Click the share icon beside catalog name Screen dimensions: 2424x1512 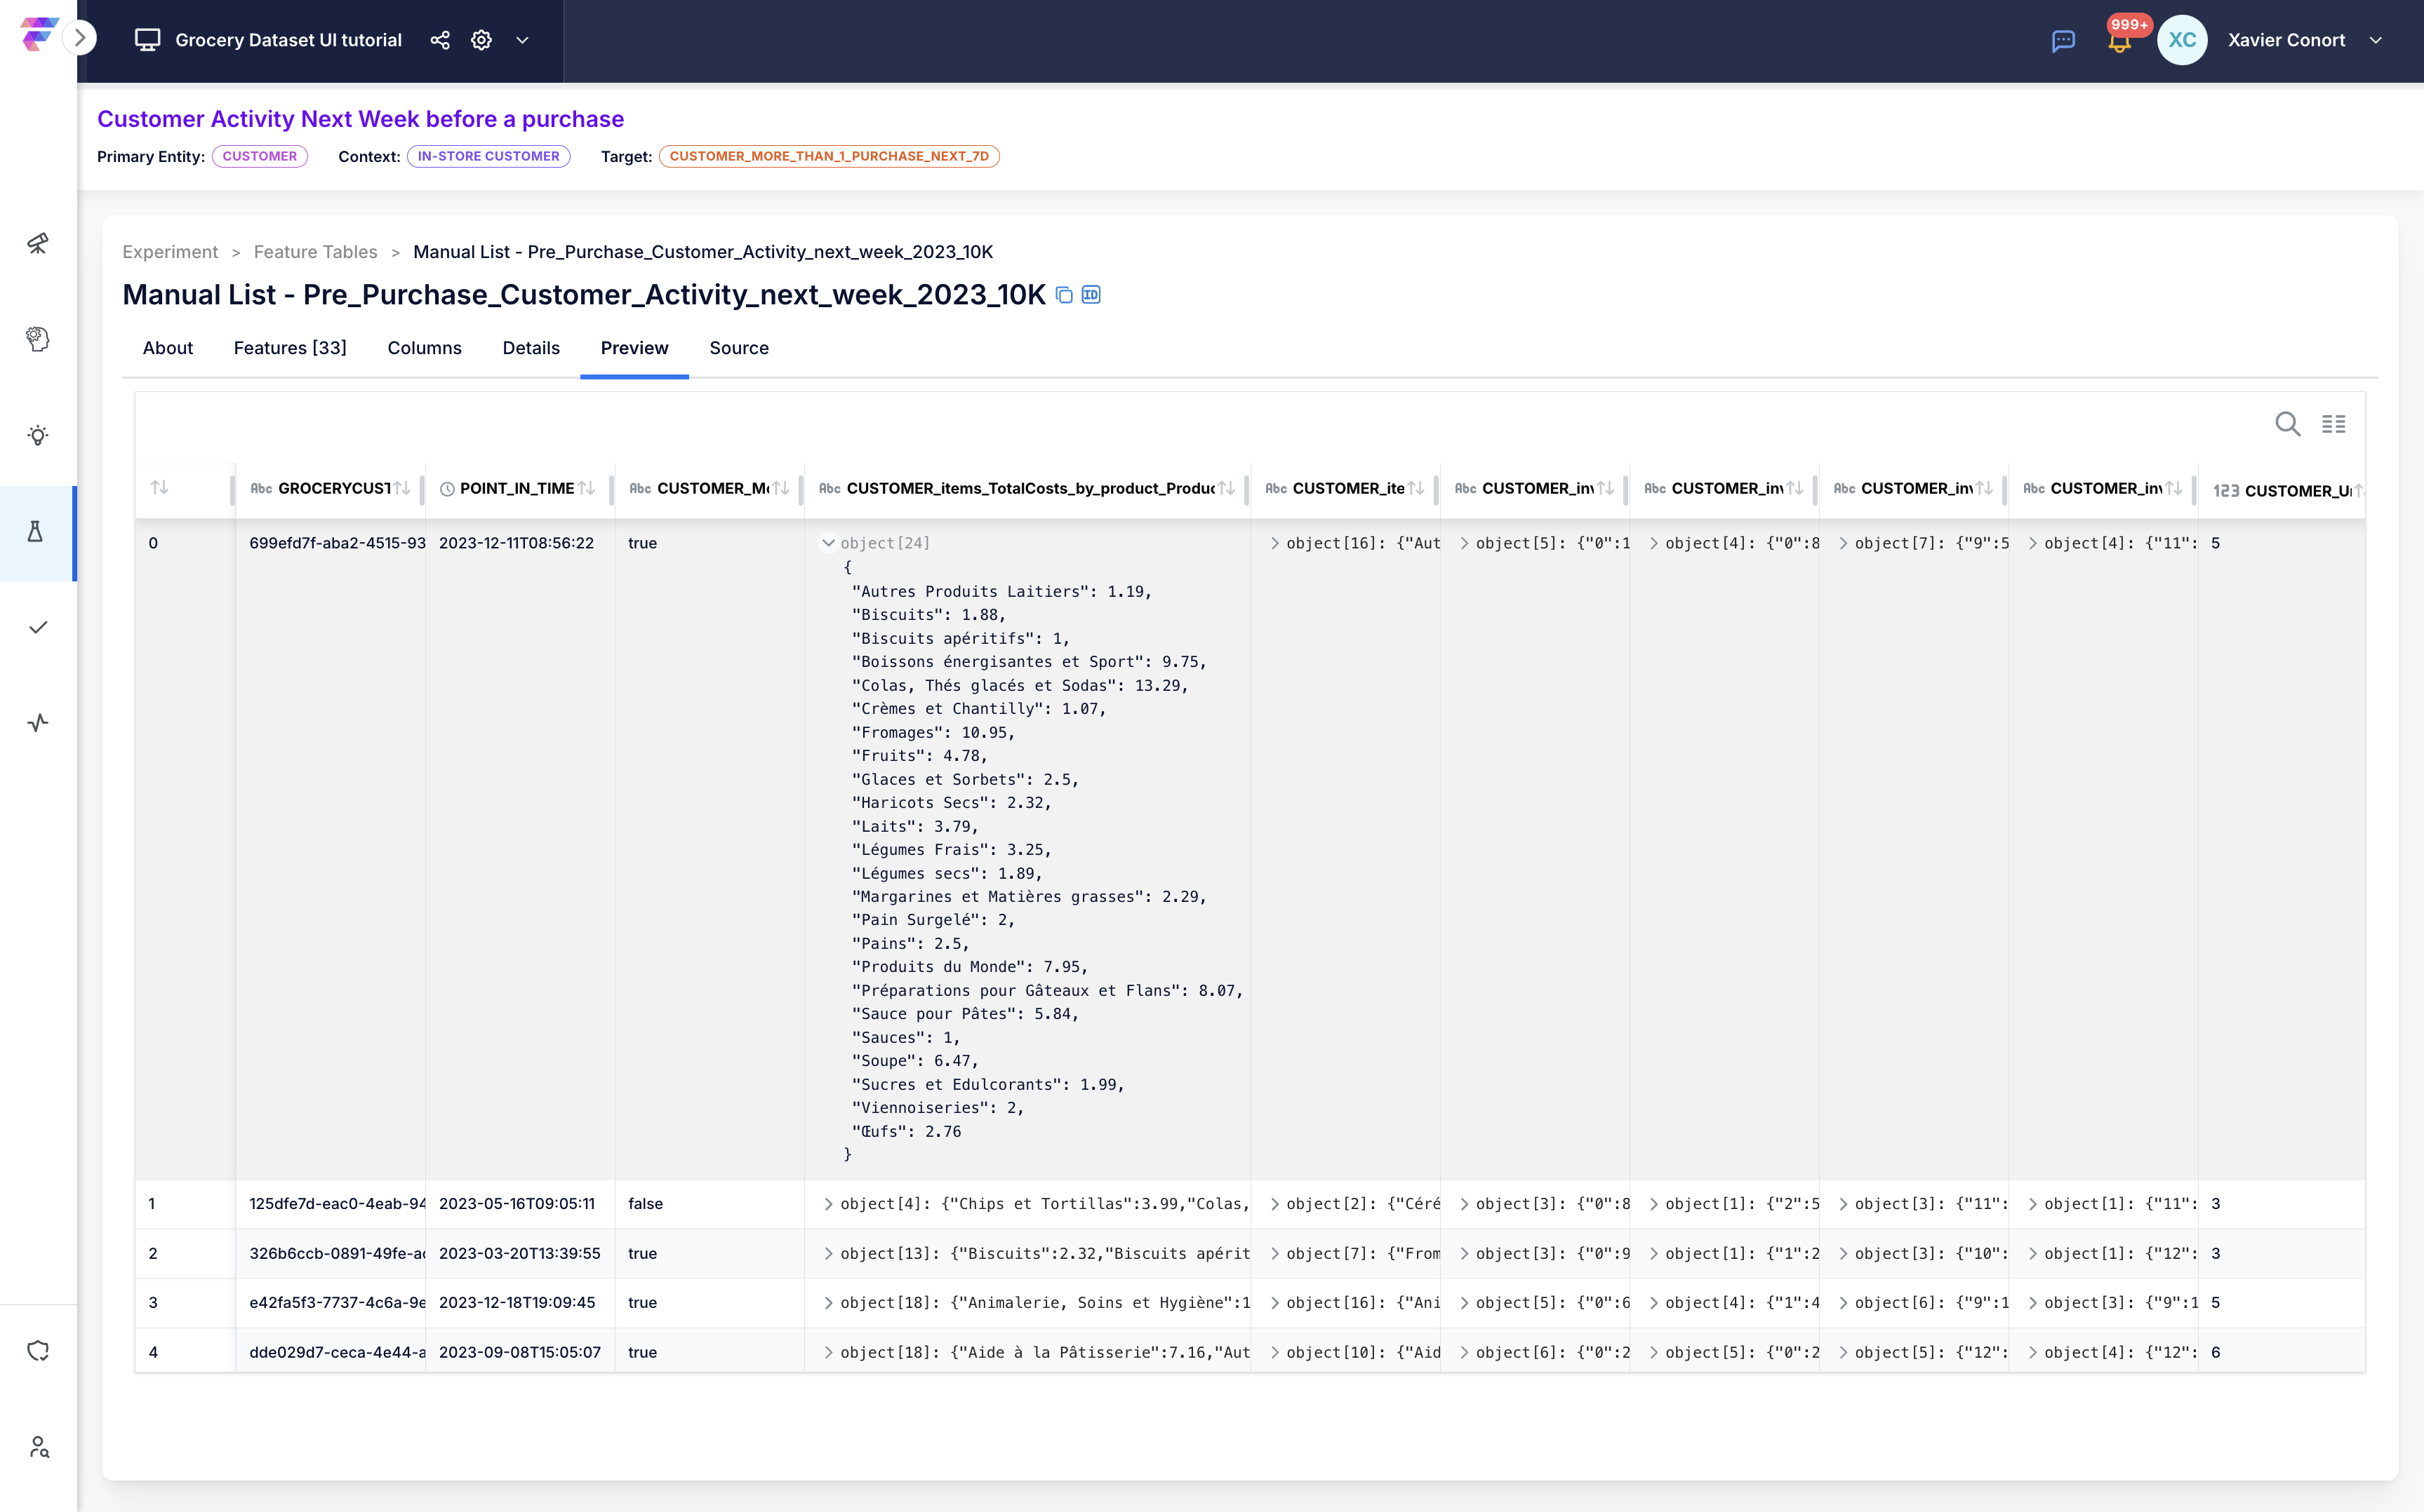point(440,40)
